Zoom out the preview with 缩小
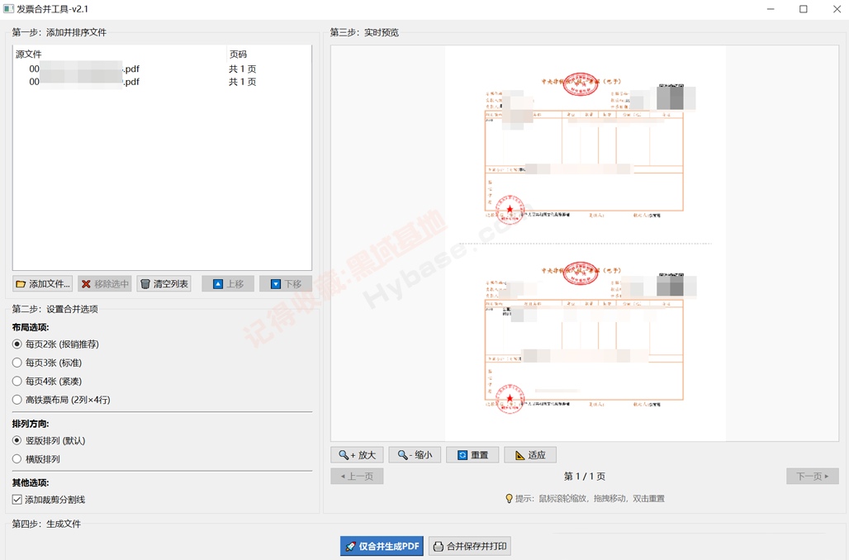This screenshot has width=849, height=560. pos(415,455)
